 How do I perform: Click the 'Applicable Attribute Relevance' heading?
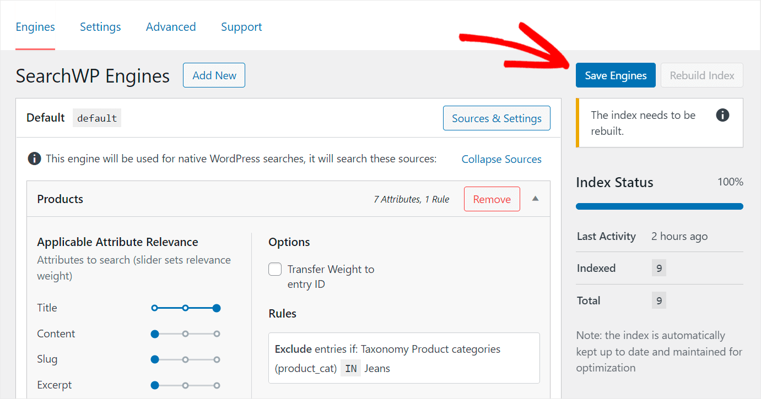point(117,242)
